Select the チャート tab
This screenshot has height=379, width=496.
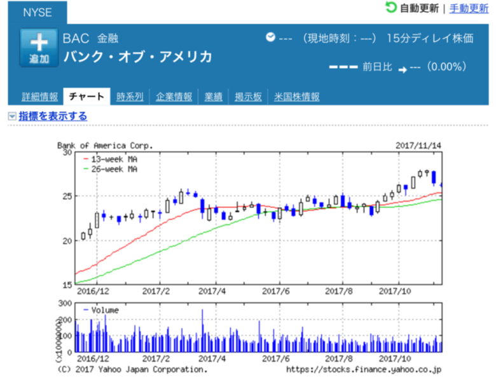86,96
